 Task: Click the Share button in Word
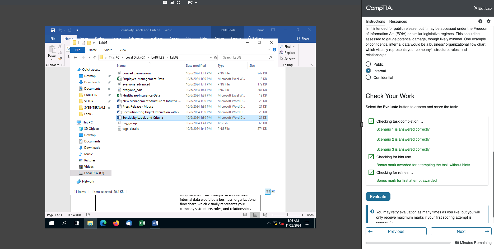(x=303, y=39)
